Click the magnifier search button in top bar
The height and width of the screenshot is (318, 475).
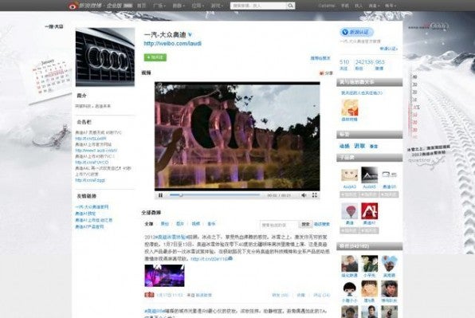click(x=291, y=6)
